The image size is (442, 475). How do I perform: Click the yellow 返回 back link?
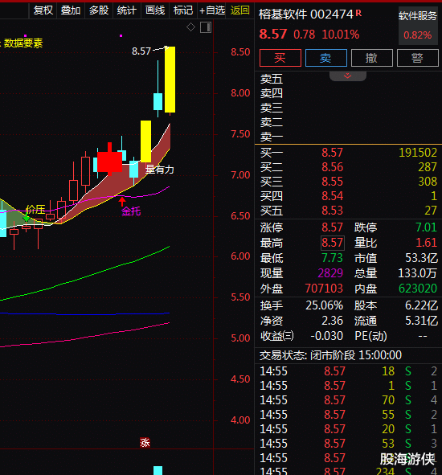click(x=240, y=10)
